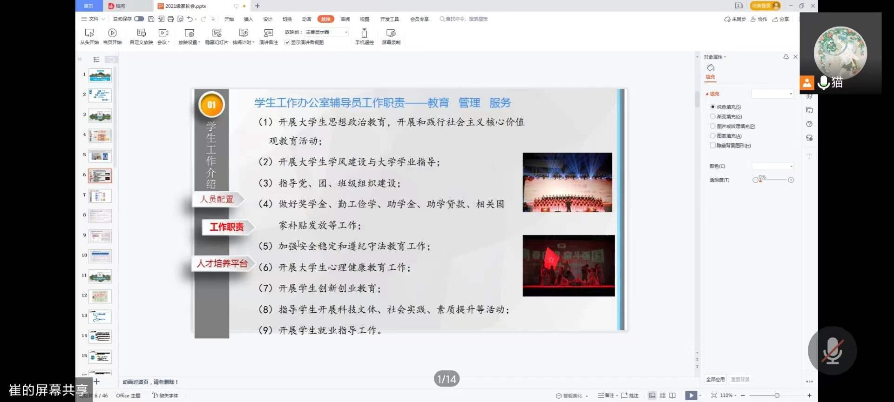Check the 隐藏背景图形 checkbox
Screen dimensions: 894x402
point(712,146)
